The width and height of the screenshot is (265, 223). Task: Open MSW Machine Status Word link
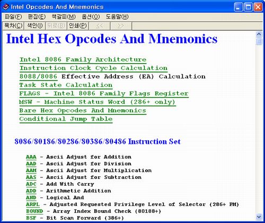pos(98,102)
